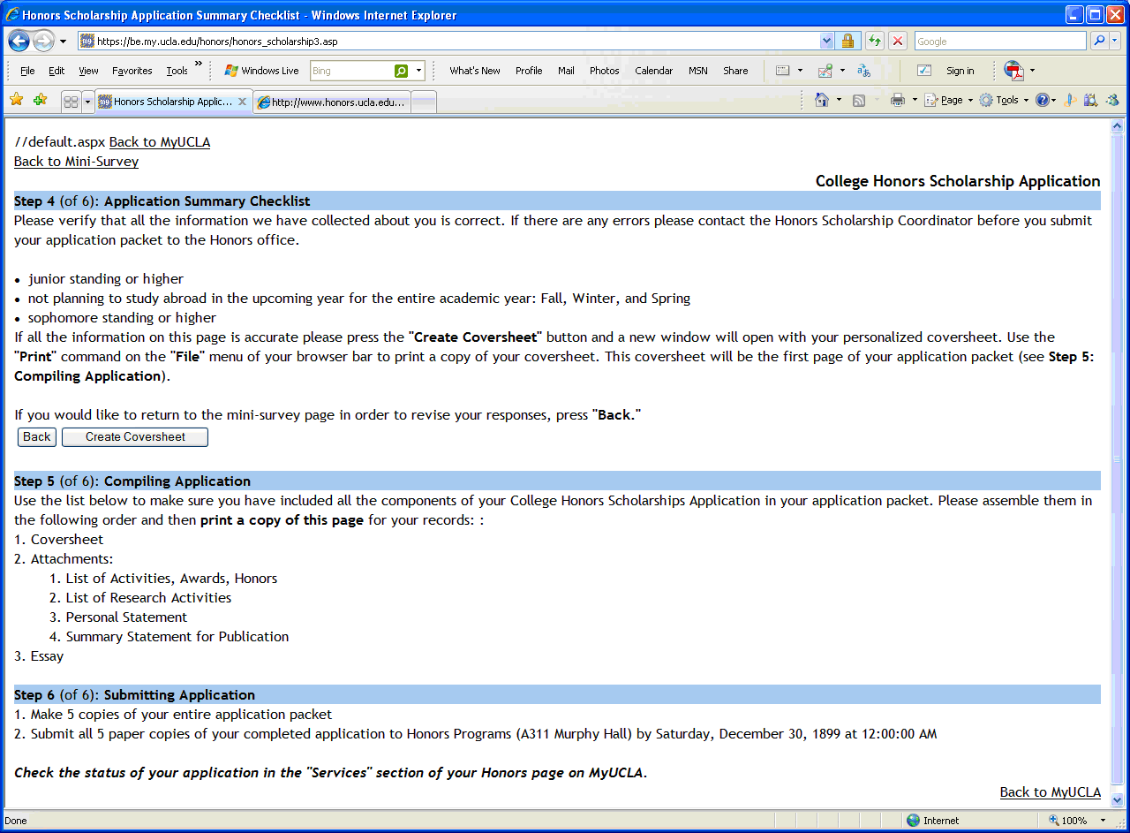Click in the Google search box
The height and width of the screenshot is (833, 1130).
point(999,41)
